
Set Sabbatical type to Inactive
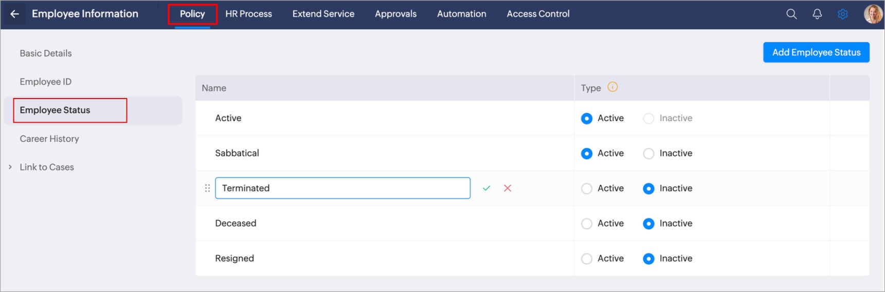click(x=649, y=153)
